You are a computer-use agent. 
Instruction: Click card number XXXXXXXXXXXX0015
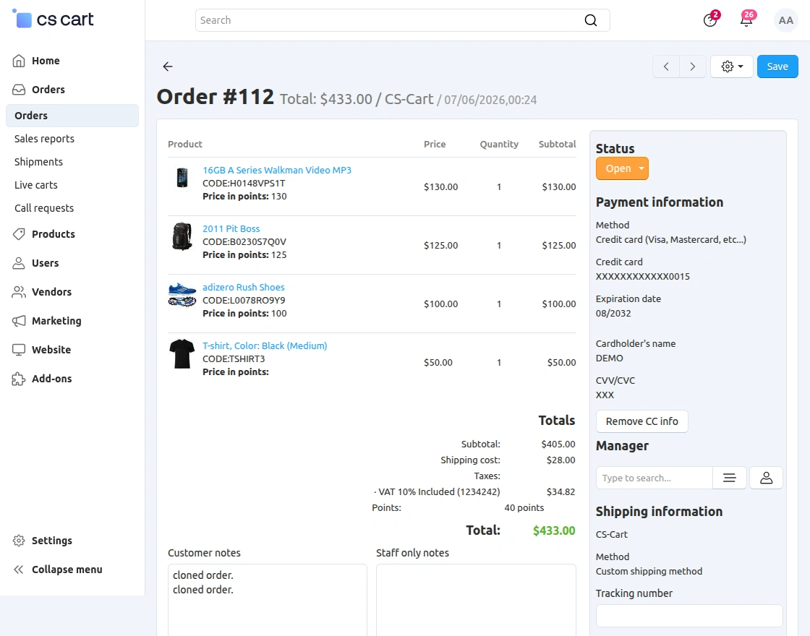point(643,277)
